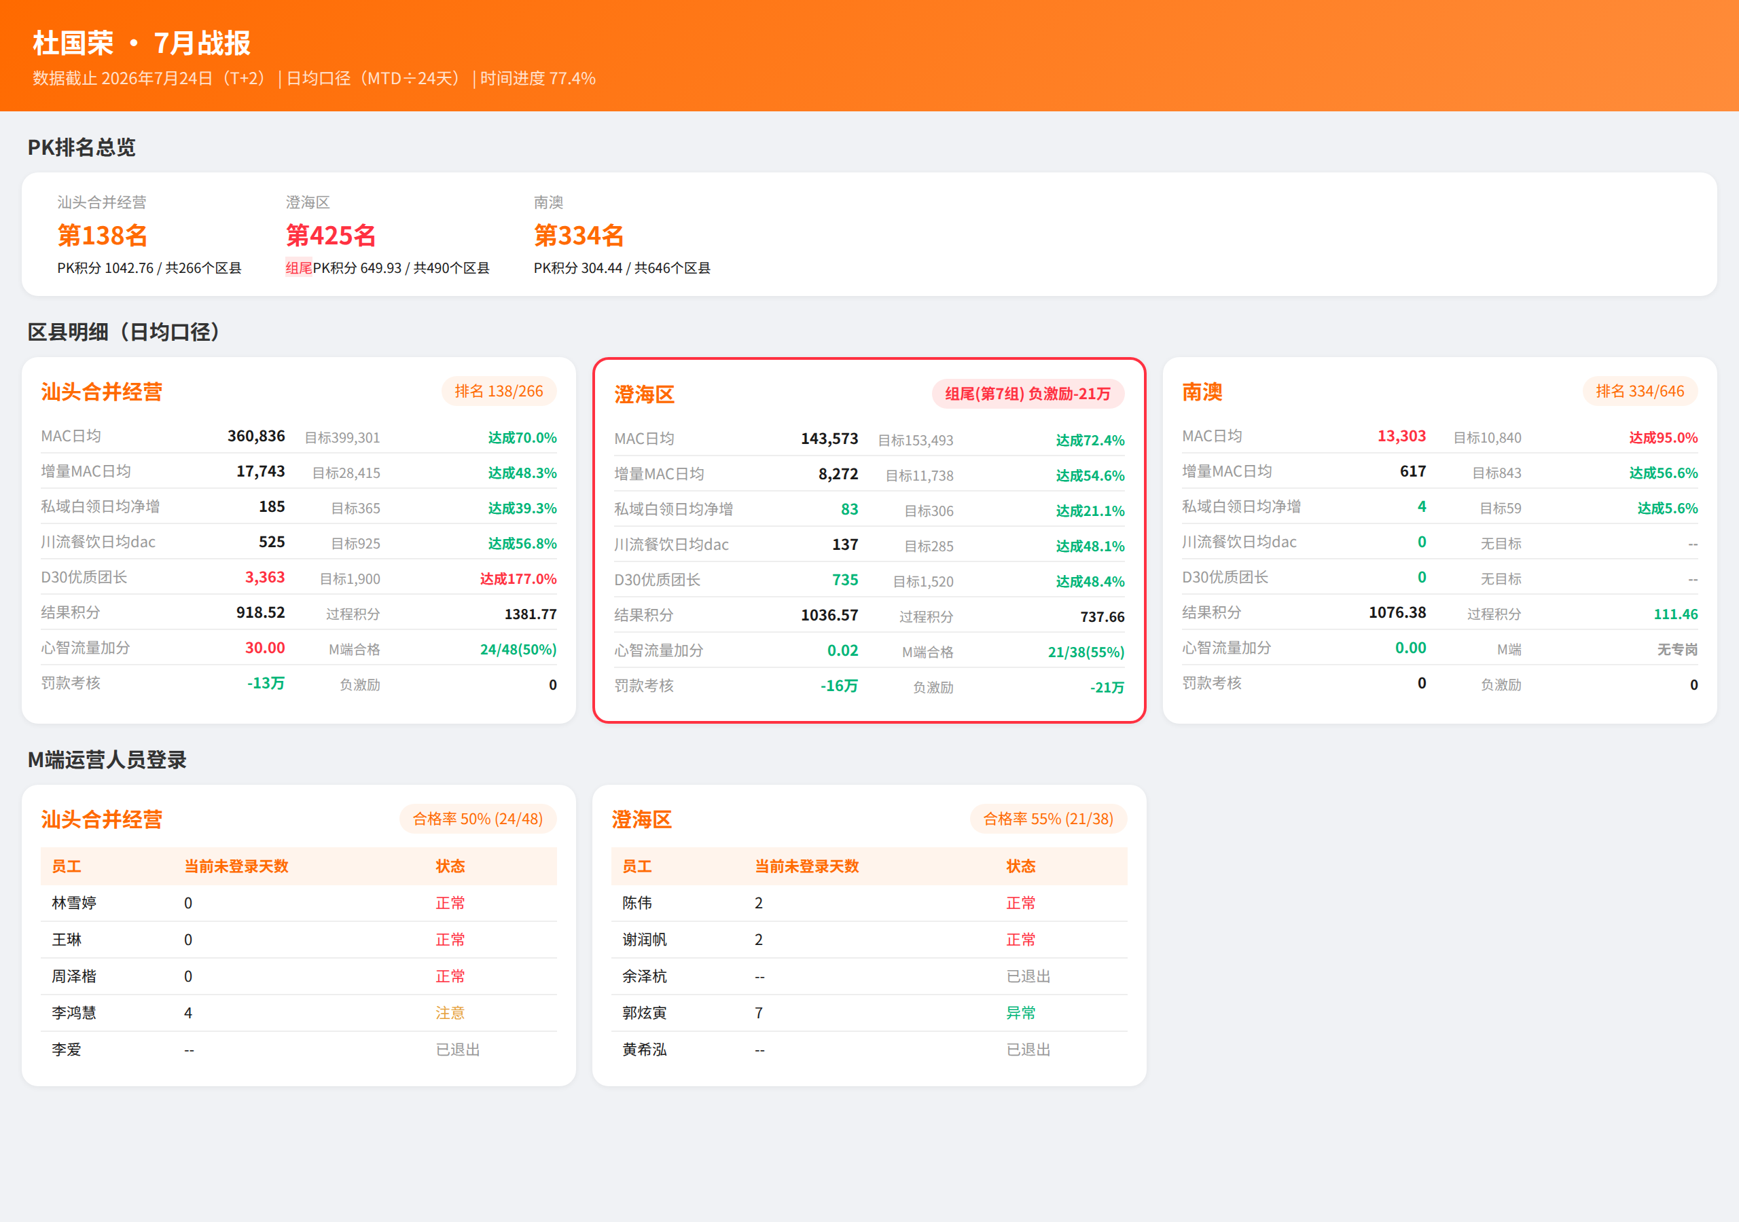
Task: Select the 第425名 ranking for 澄海区
Action: click(x=331, y=236)
